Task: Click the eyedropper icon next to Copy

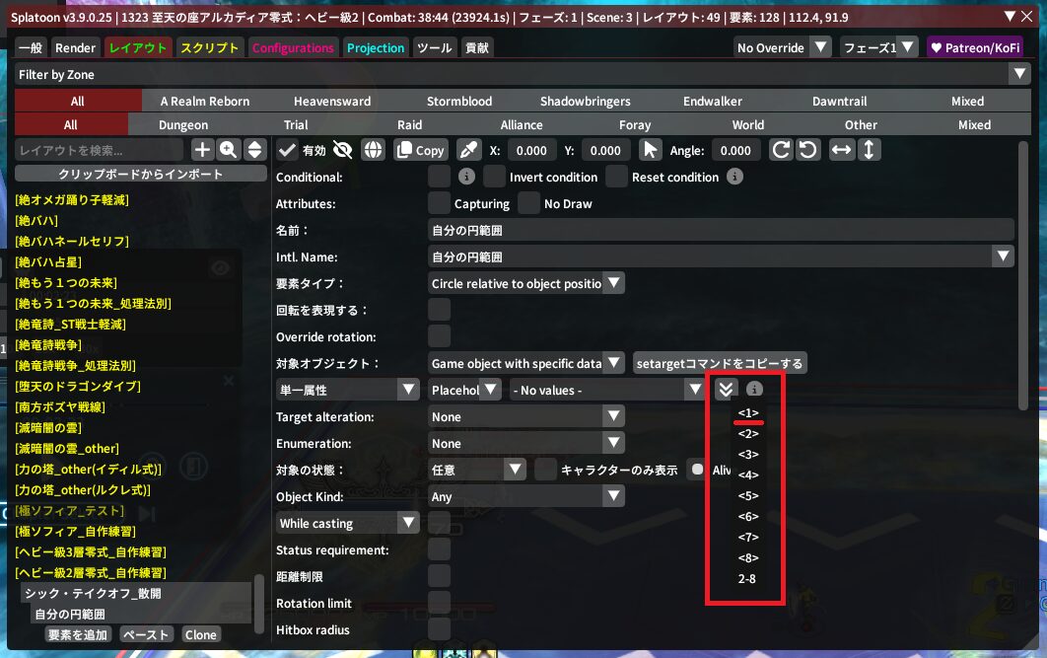Action: pyautogui.click(x=469, y=150)
